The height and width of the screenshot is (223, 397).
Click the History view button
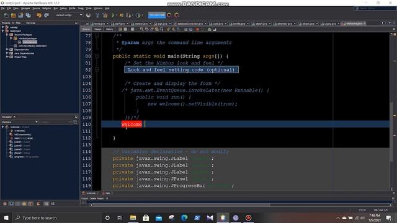pyautogui.click(x=109, y=29)
